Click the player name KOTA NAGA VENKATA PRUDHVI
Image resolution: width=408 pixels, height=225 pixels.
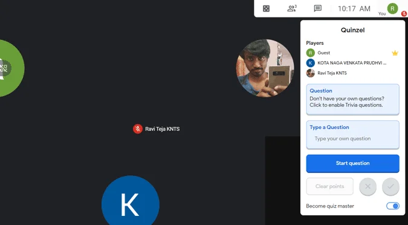352,63
